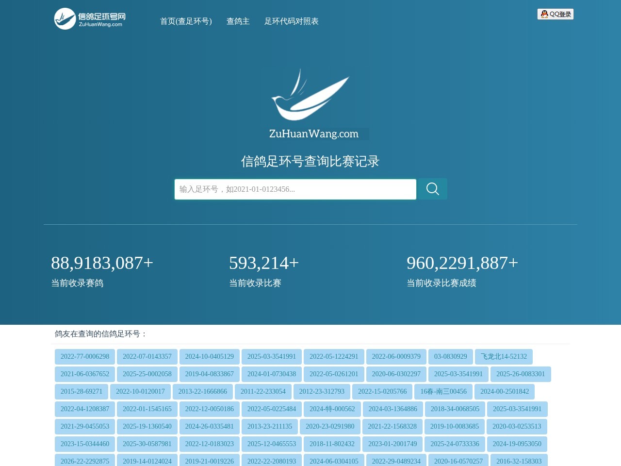Select ring tag 2020-23-0291980
Image resolution: width=621 pixels, height=466 pixels.
coord(330,427)
